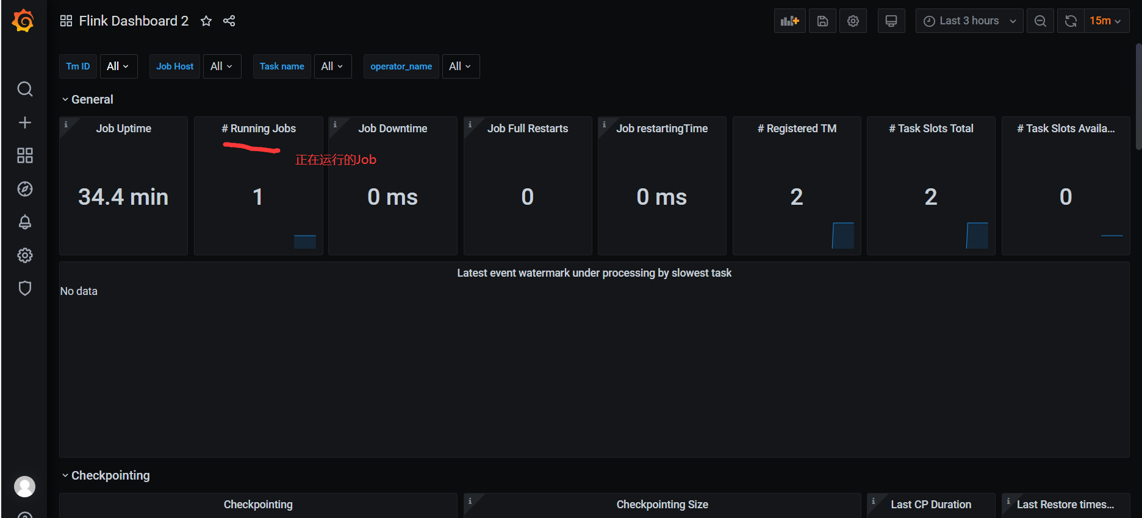Viewport: 1142px width, 518px height.
Task: Show info tooltip on Last CP Duration panel
Action: pos(874,501)
